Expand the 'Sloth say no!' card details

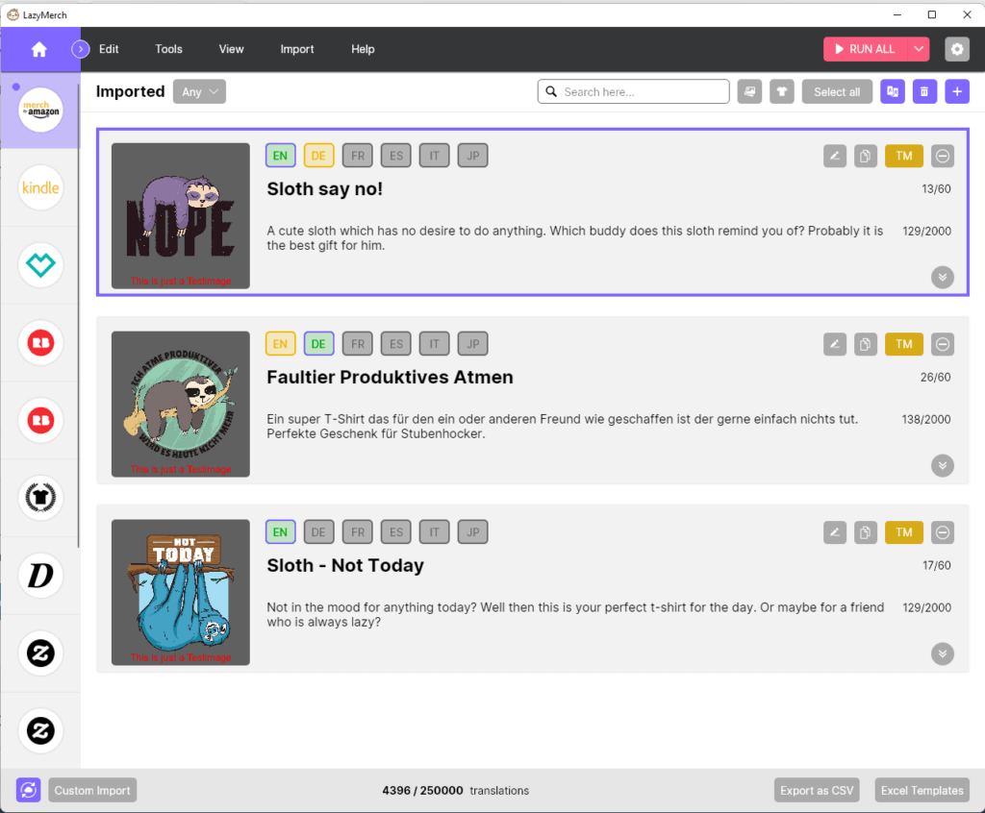(943, 277)
